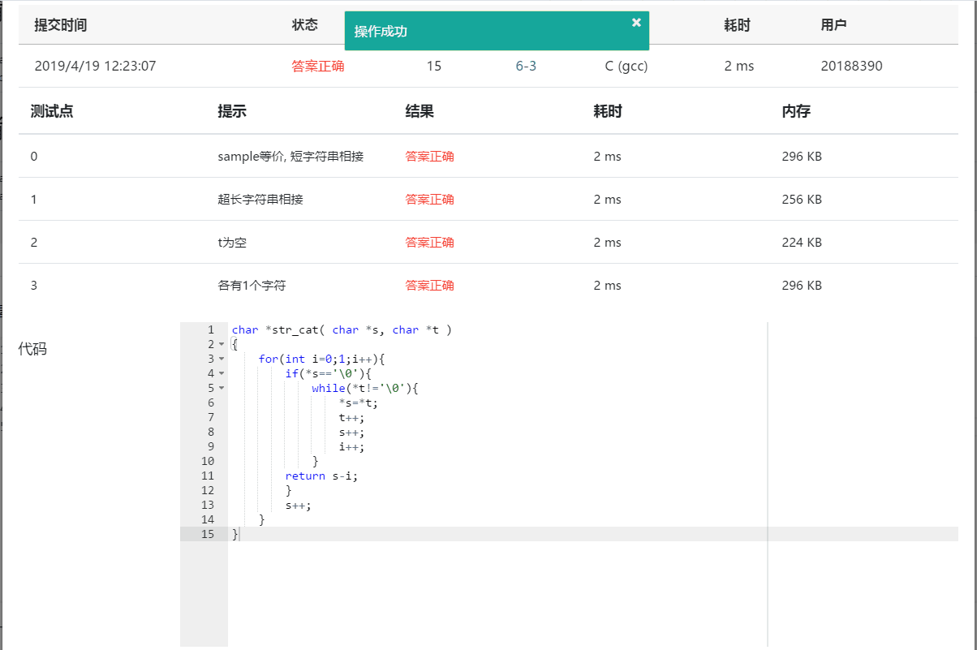Screen dimensions: 977x650
Task: Click memory value 224 KB
Action: (x=802, y=242)
